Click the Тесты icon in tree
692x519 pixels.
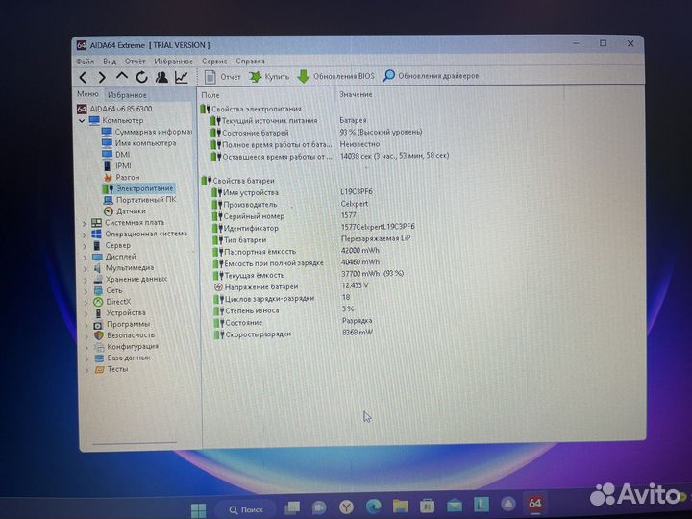point(100,369)
